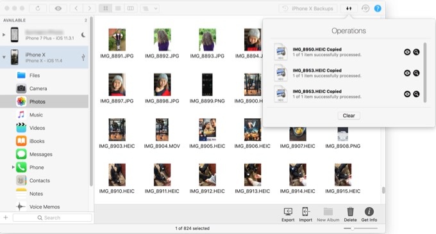
Task: Go back with the left chevron
Action: 76,8
